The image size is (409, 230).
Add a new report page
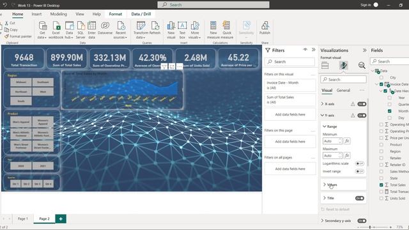[61, 218]
